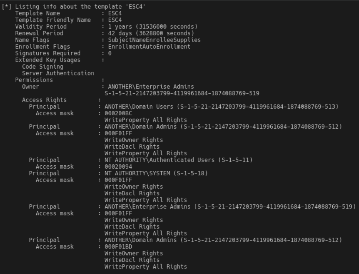Select the Domain Users principal line
The height and width of the screenshot is (274, 359).
click(221, 107)
